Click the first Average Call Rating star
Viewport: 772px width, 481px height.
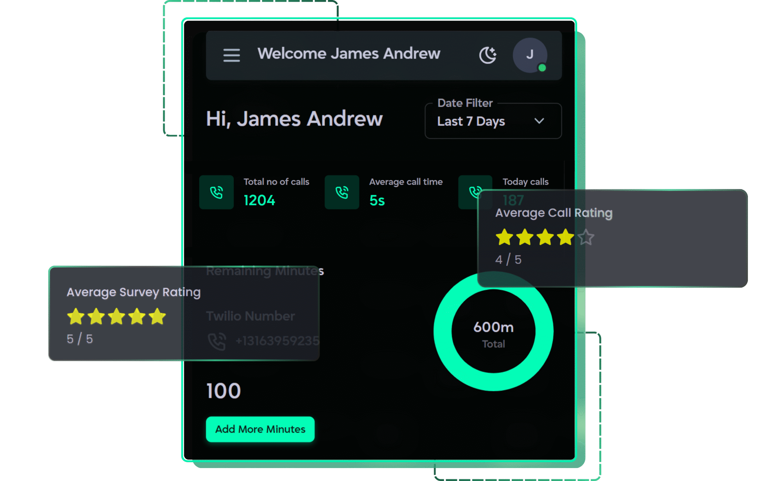tap(504, 237)
